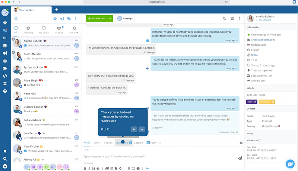This screenshot has height=171, width=298.
Task: Switch to the Pending chats tab
Action: [28, 30]
